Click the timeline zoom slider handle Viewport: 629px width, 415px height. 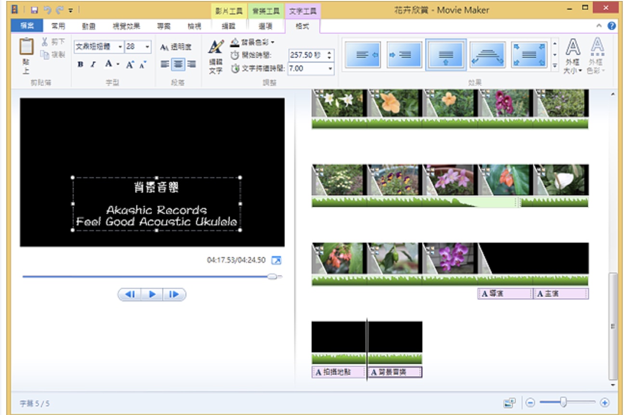(563, 402)
